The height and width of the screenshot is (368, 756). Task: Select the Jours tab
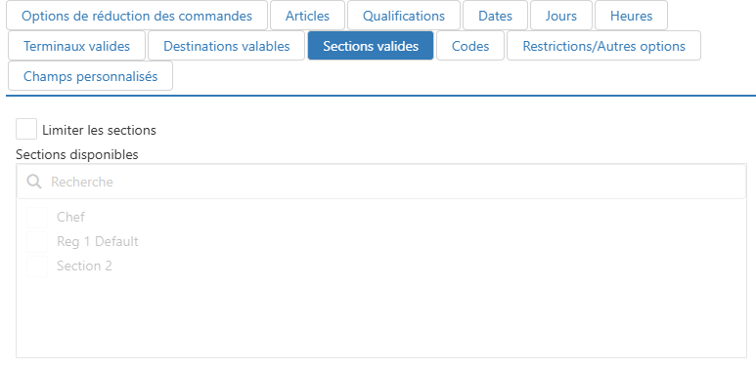click(560, 16)
